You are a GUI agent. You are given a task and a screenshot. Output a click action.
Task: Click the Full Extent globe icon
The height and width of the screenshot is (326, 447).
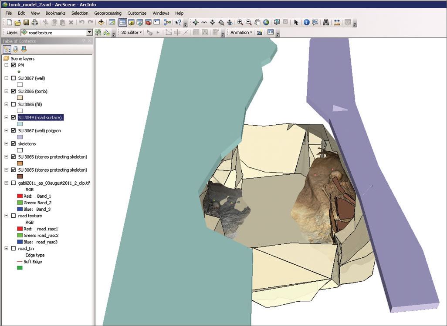pos(266,22)
